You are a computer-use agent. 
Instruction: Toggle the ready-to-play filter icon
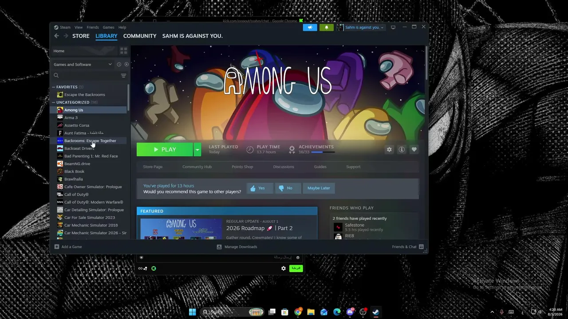[126, 64]
